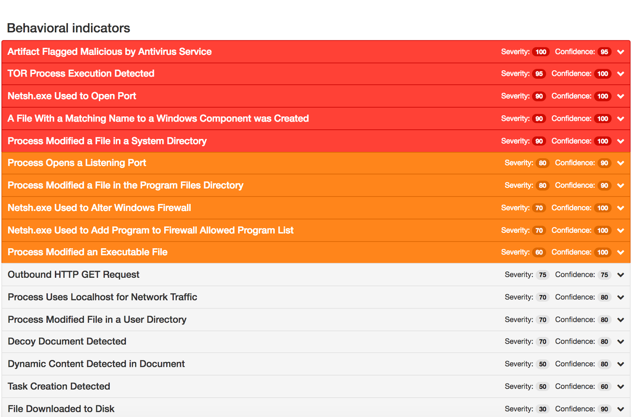Click Process Modified File in a User Directory
The width and height of the screenshot is (632, 417).
(97, 319)
